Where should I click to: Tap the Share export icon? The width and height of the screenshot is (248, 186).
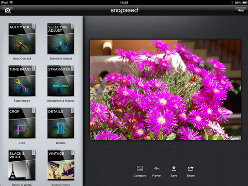coord(190,169)
